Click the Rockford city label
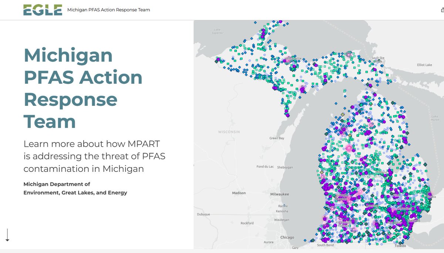Image resolution: width=444 pixels, height=253 pixels. 247,223
